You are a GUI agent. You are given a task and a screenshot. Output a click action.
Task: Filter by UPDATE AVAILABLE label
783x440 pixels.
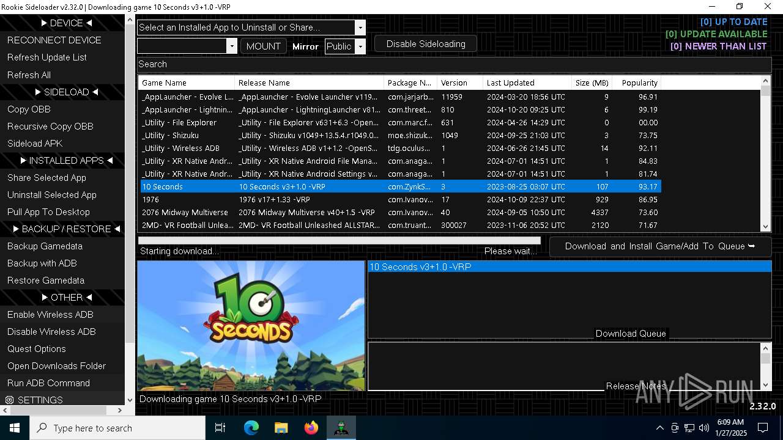(x=716, y=34)
